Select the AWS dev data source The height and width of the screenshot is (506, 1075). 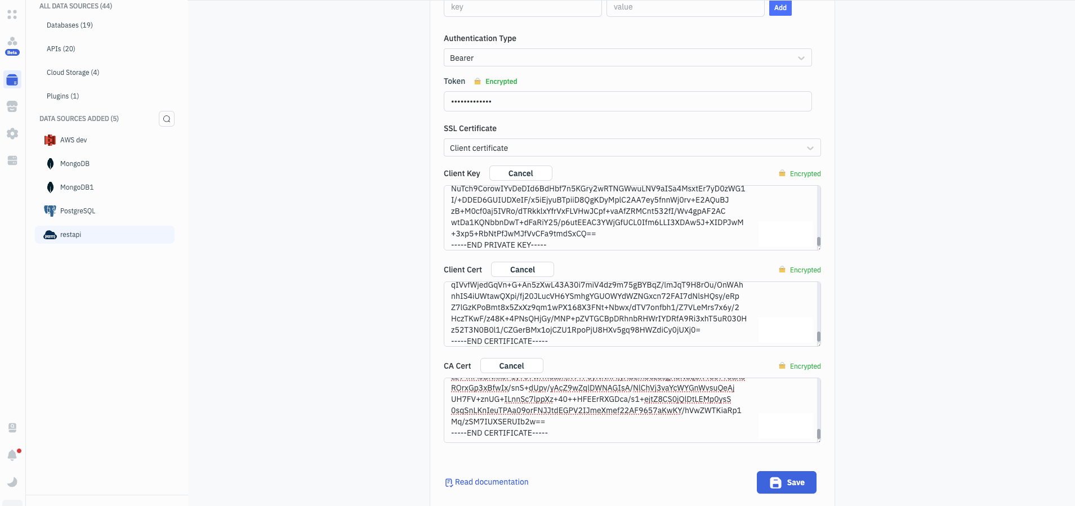pos(74,140)
